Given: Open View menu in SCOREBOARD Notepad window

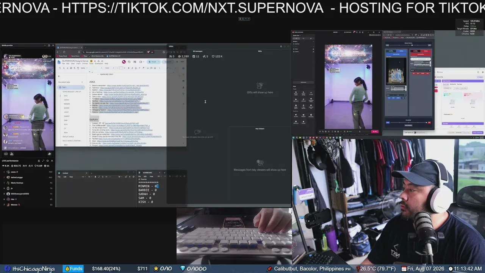Looking at the screenshot, I should tap(151, 176).
